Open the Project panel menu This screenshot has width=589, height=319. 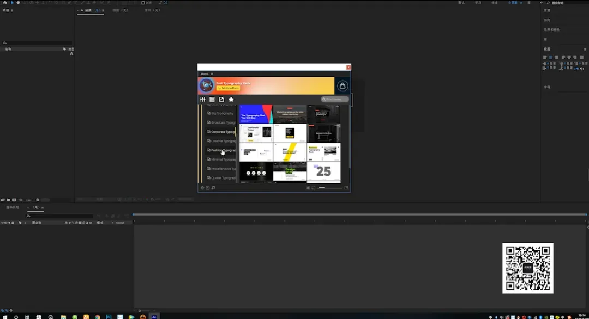(x=12, y=10)
